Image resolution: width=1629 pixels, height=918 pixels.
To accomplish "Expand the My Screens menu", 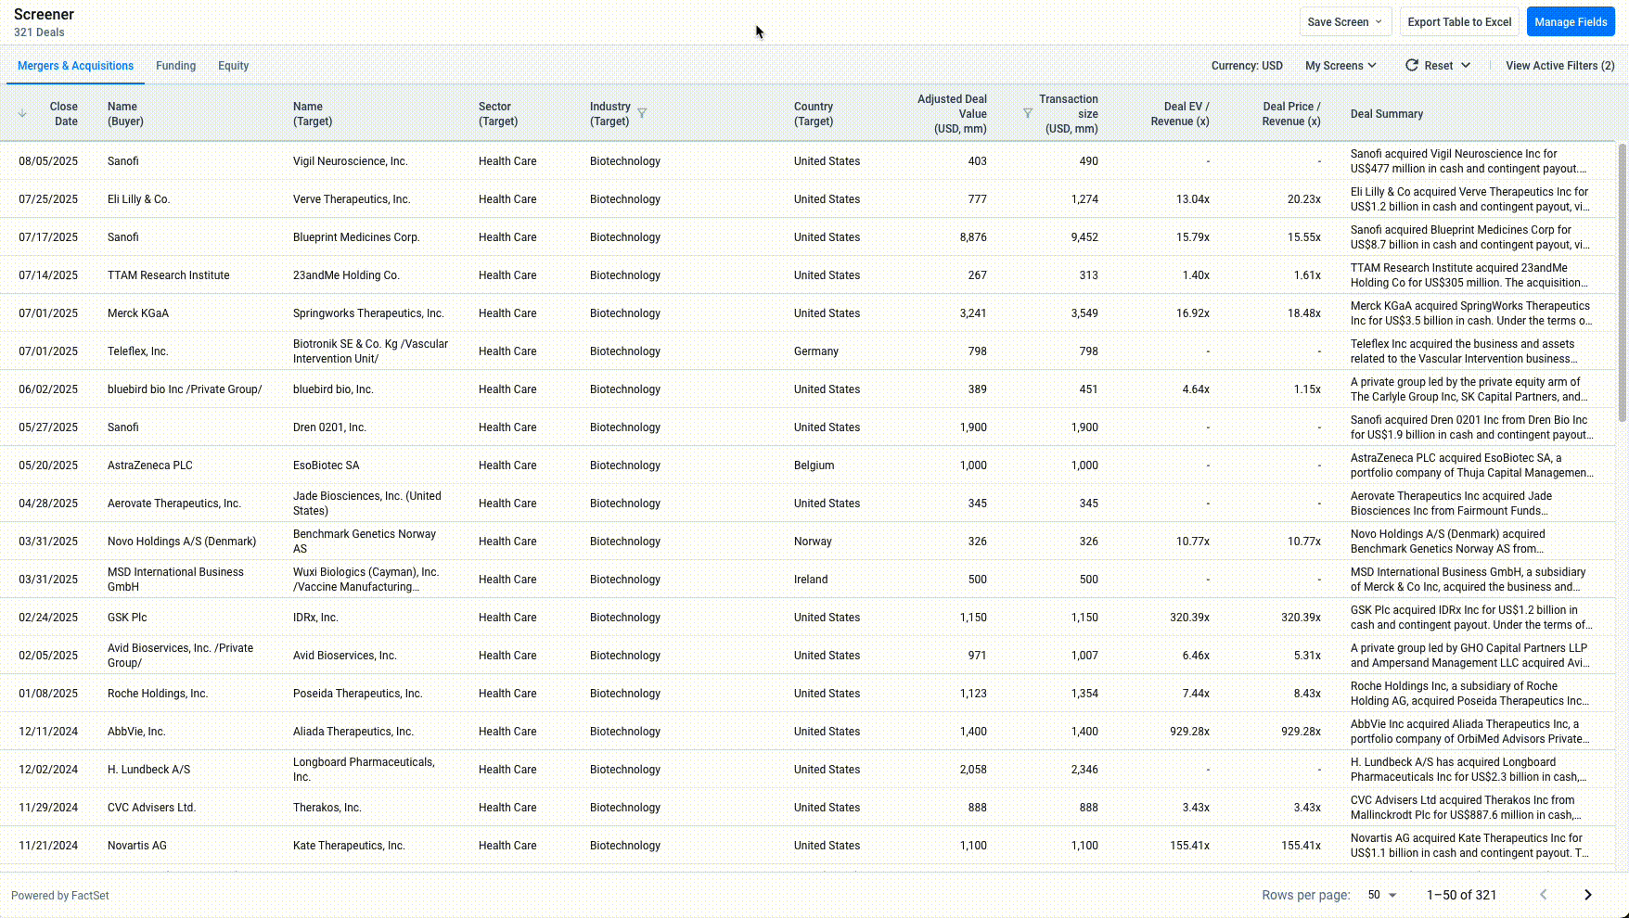I will (1340, 66).
